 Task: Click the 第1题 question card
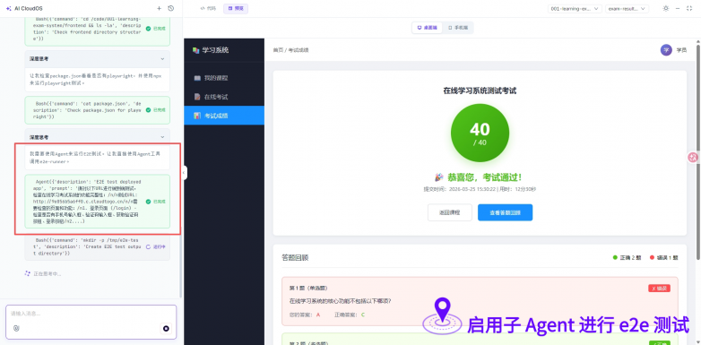[x=480, y=301]
